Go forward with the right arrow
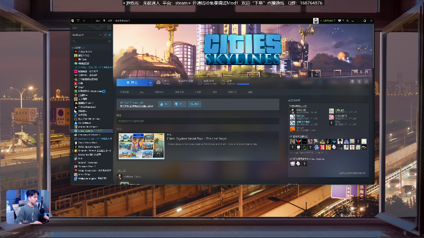The image size is (424, 238). (91, 21)
